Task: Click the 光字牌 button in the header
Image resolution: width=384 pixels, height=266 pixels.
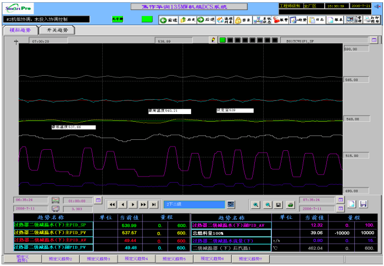Action: click(x=118, y=19)
